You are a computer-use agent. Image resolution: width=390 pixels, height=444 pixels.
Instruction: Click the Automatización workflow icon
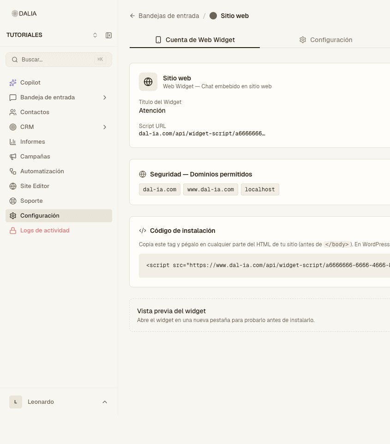click(13, 171)
